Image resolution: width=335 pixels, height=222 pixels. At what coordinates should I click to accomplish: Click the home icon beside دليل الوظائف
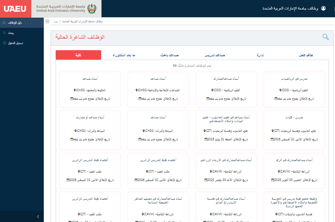pyautogui.click(x=4, y=23)
